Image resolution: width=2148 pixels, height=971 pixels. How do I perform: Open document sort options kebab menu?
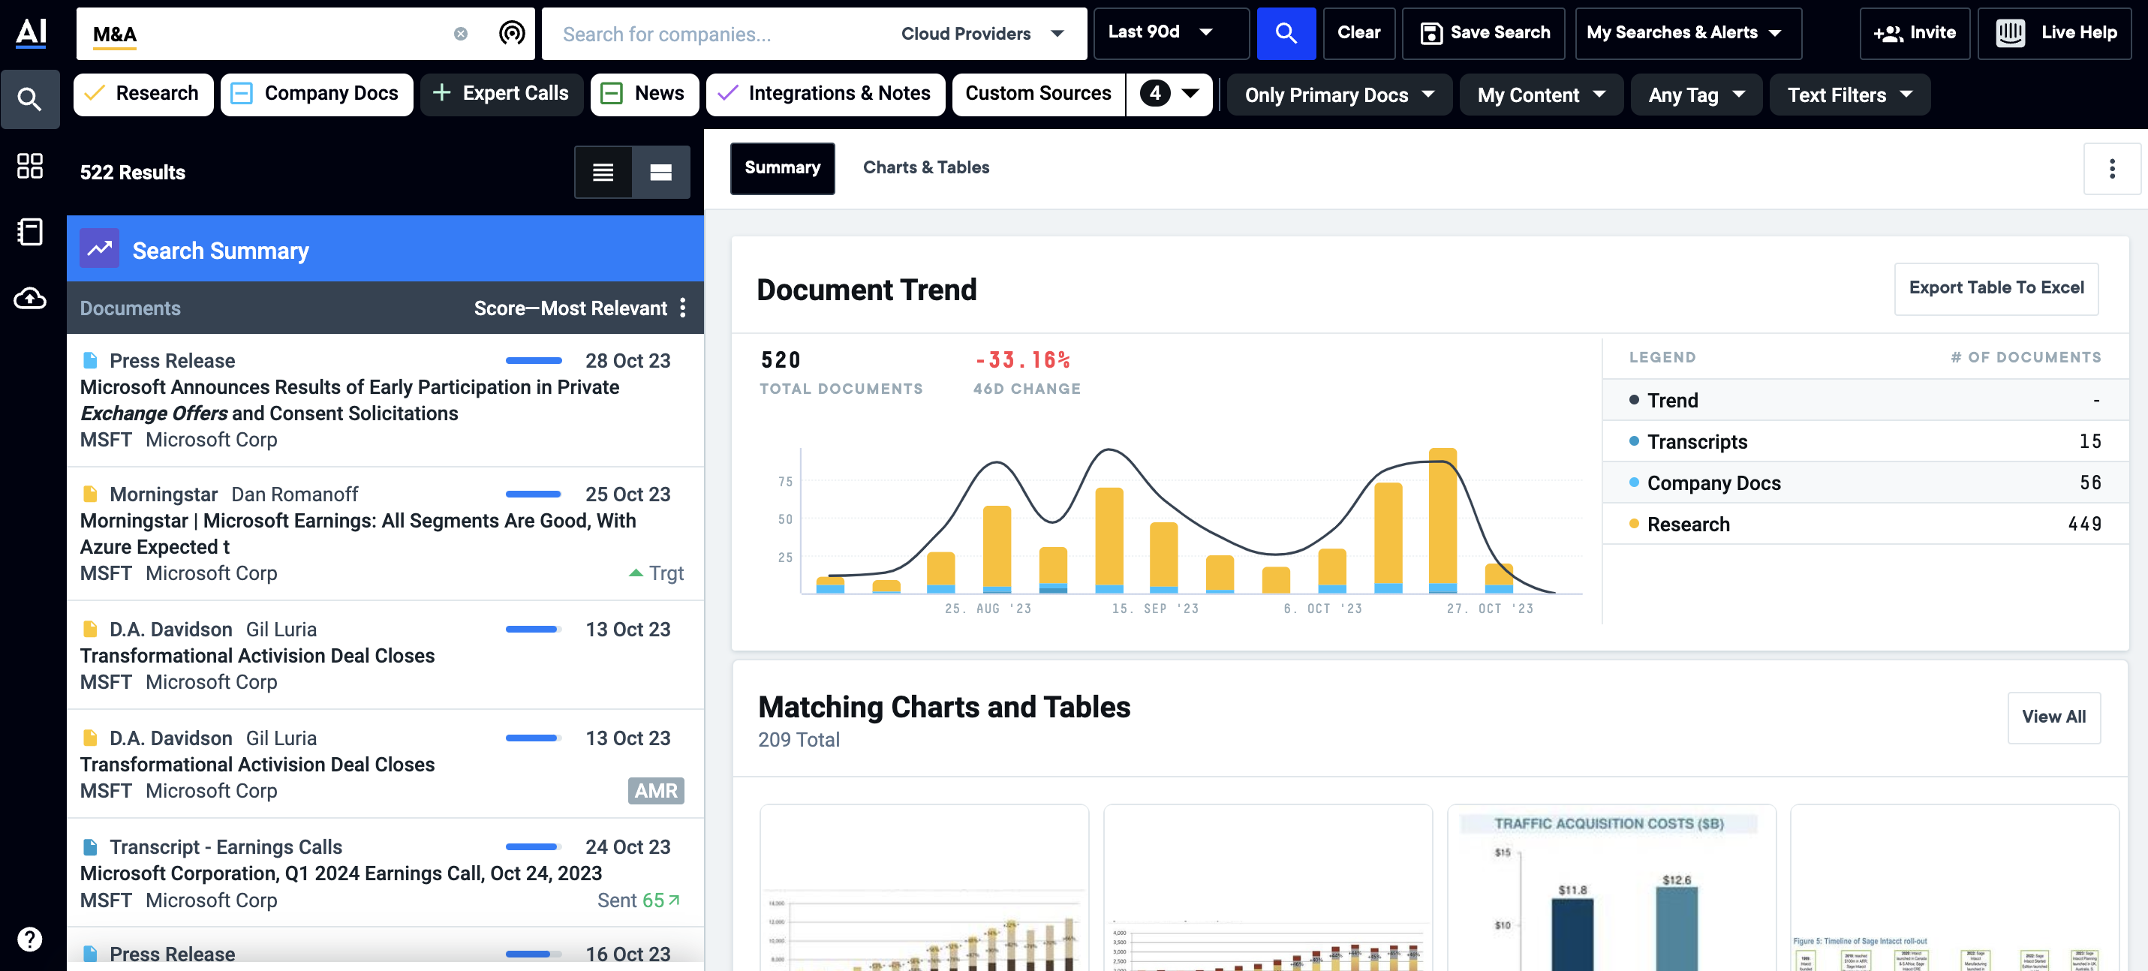[x=683, y=308]
